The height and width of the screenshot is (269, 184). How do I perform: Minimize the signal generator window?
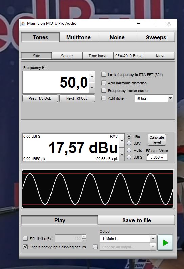click(138, 23)
